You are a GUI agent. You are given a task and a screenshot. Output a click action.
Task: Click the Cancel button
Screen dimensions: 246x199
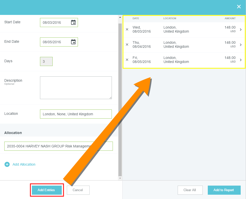[78, 190]
